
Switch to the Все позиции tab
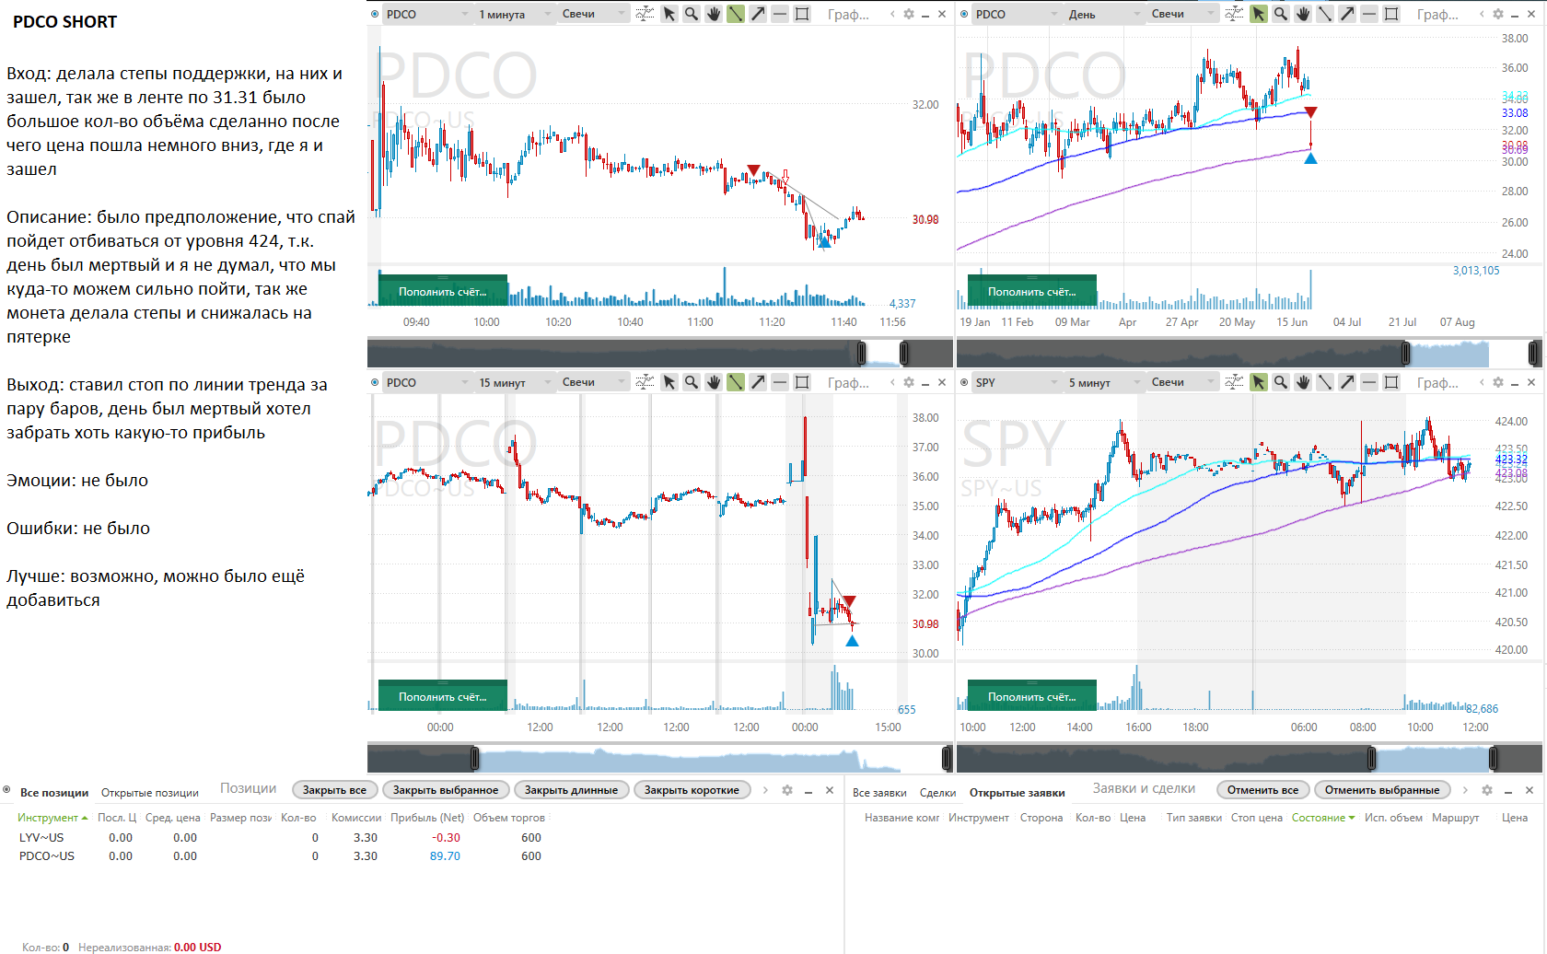(x=54, y=793)
